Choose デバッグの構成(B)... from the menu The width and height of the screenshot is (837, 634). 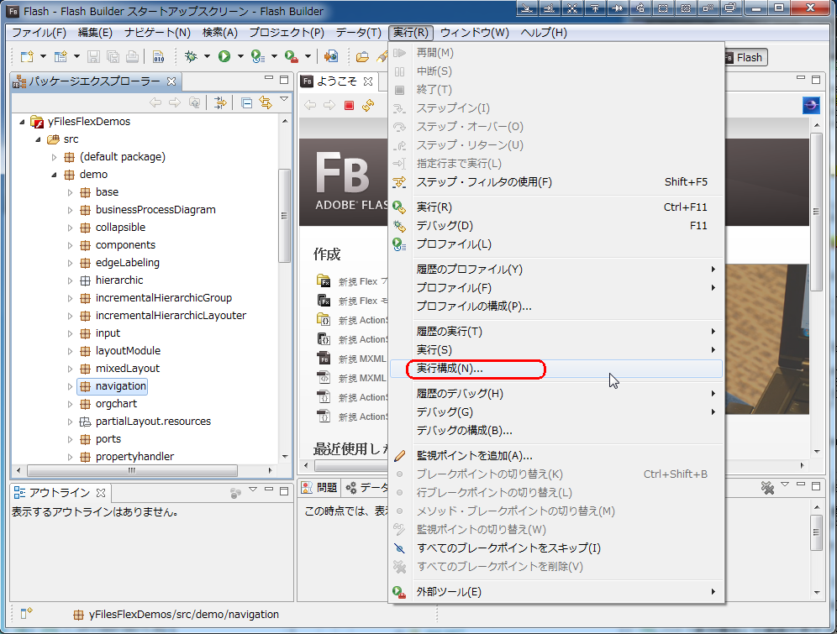[x=555, y=430]
